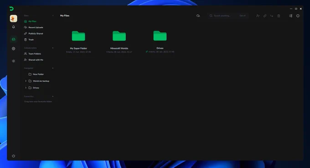The width and height of the screenshot is (310, 168).
Task: Toggle the list view layout icon
Action: (x=291, y=16)
